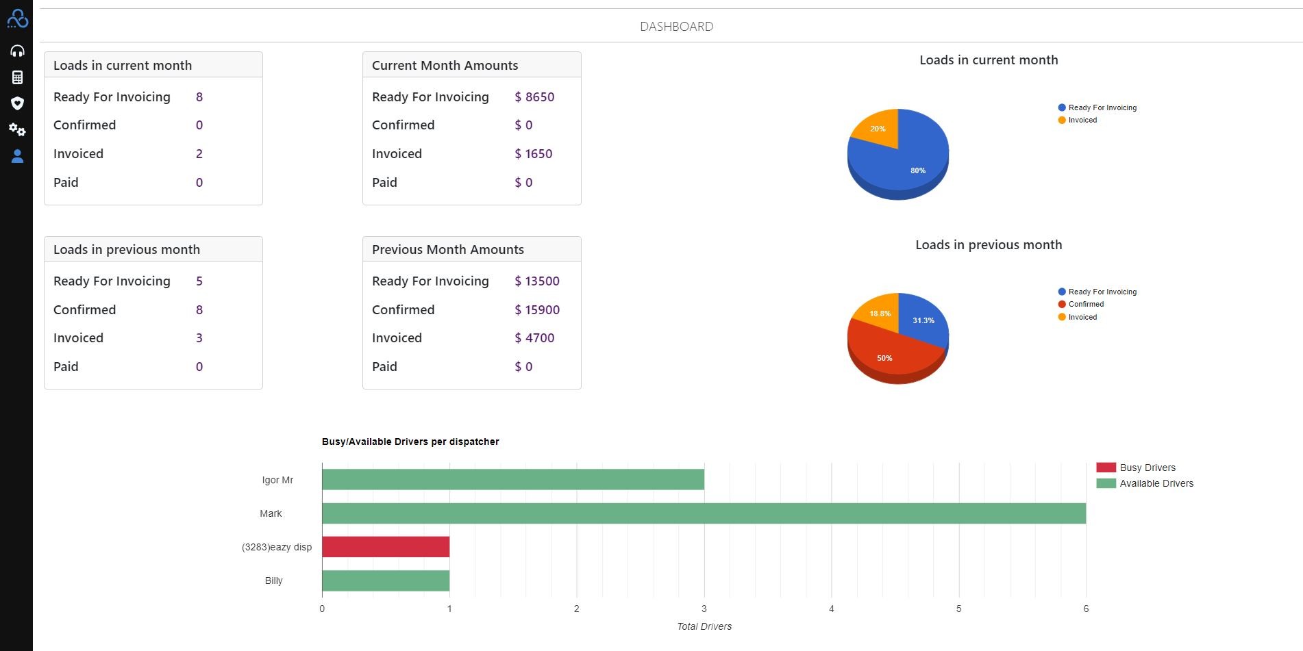Click Ready For Invoicing legend in current month chart
The image size is (1303, 651).
tap(1097, 107)
